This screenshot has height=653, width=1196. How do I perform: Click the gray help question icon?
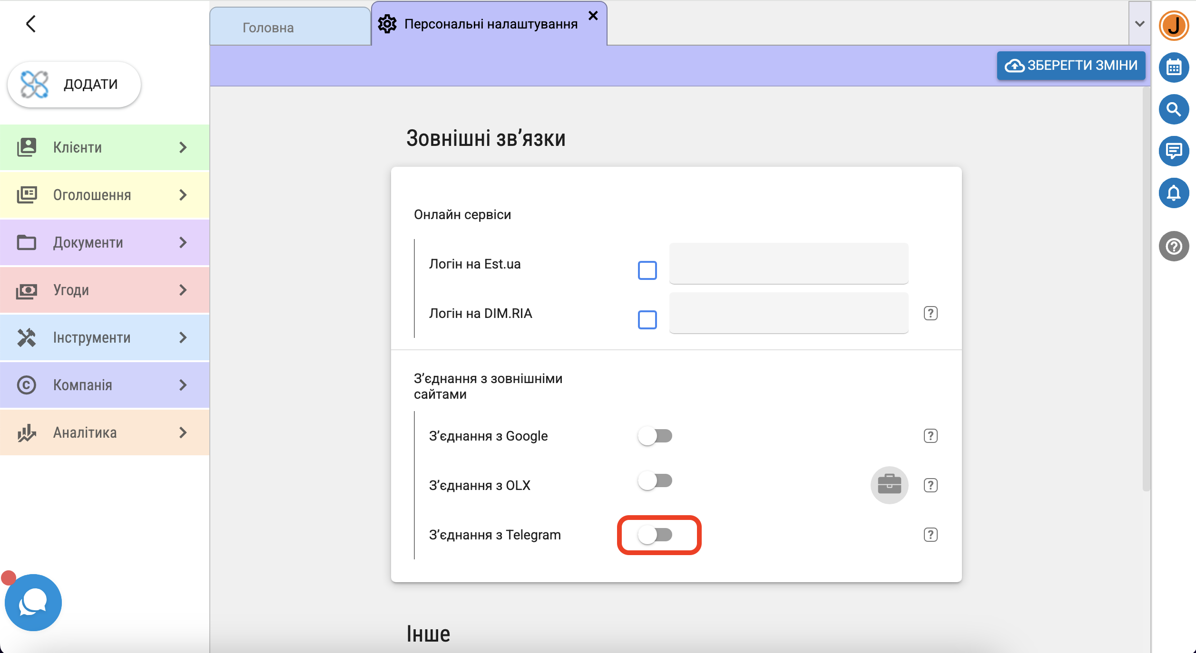(x=1174, y=246)
